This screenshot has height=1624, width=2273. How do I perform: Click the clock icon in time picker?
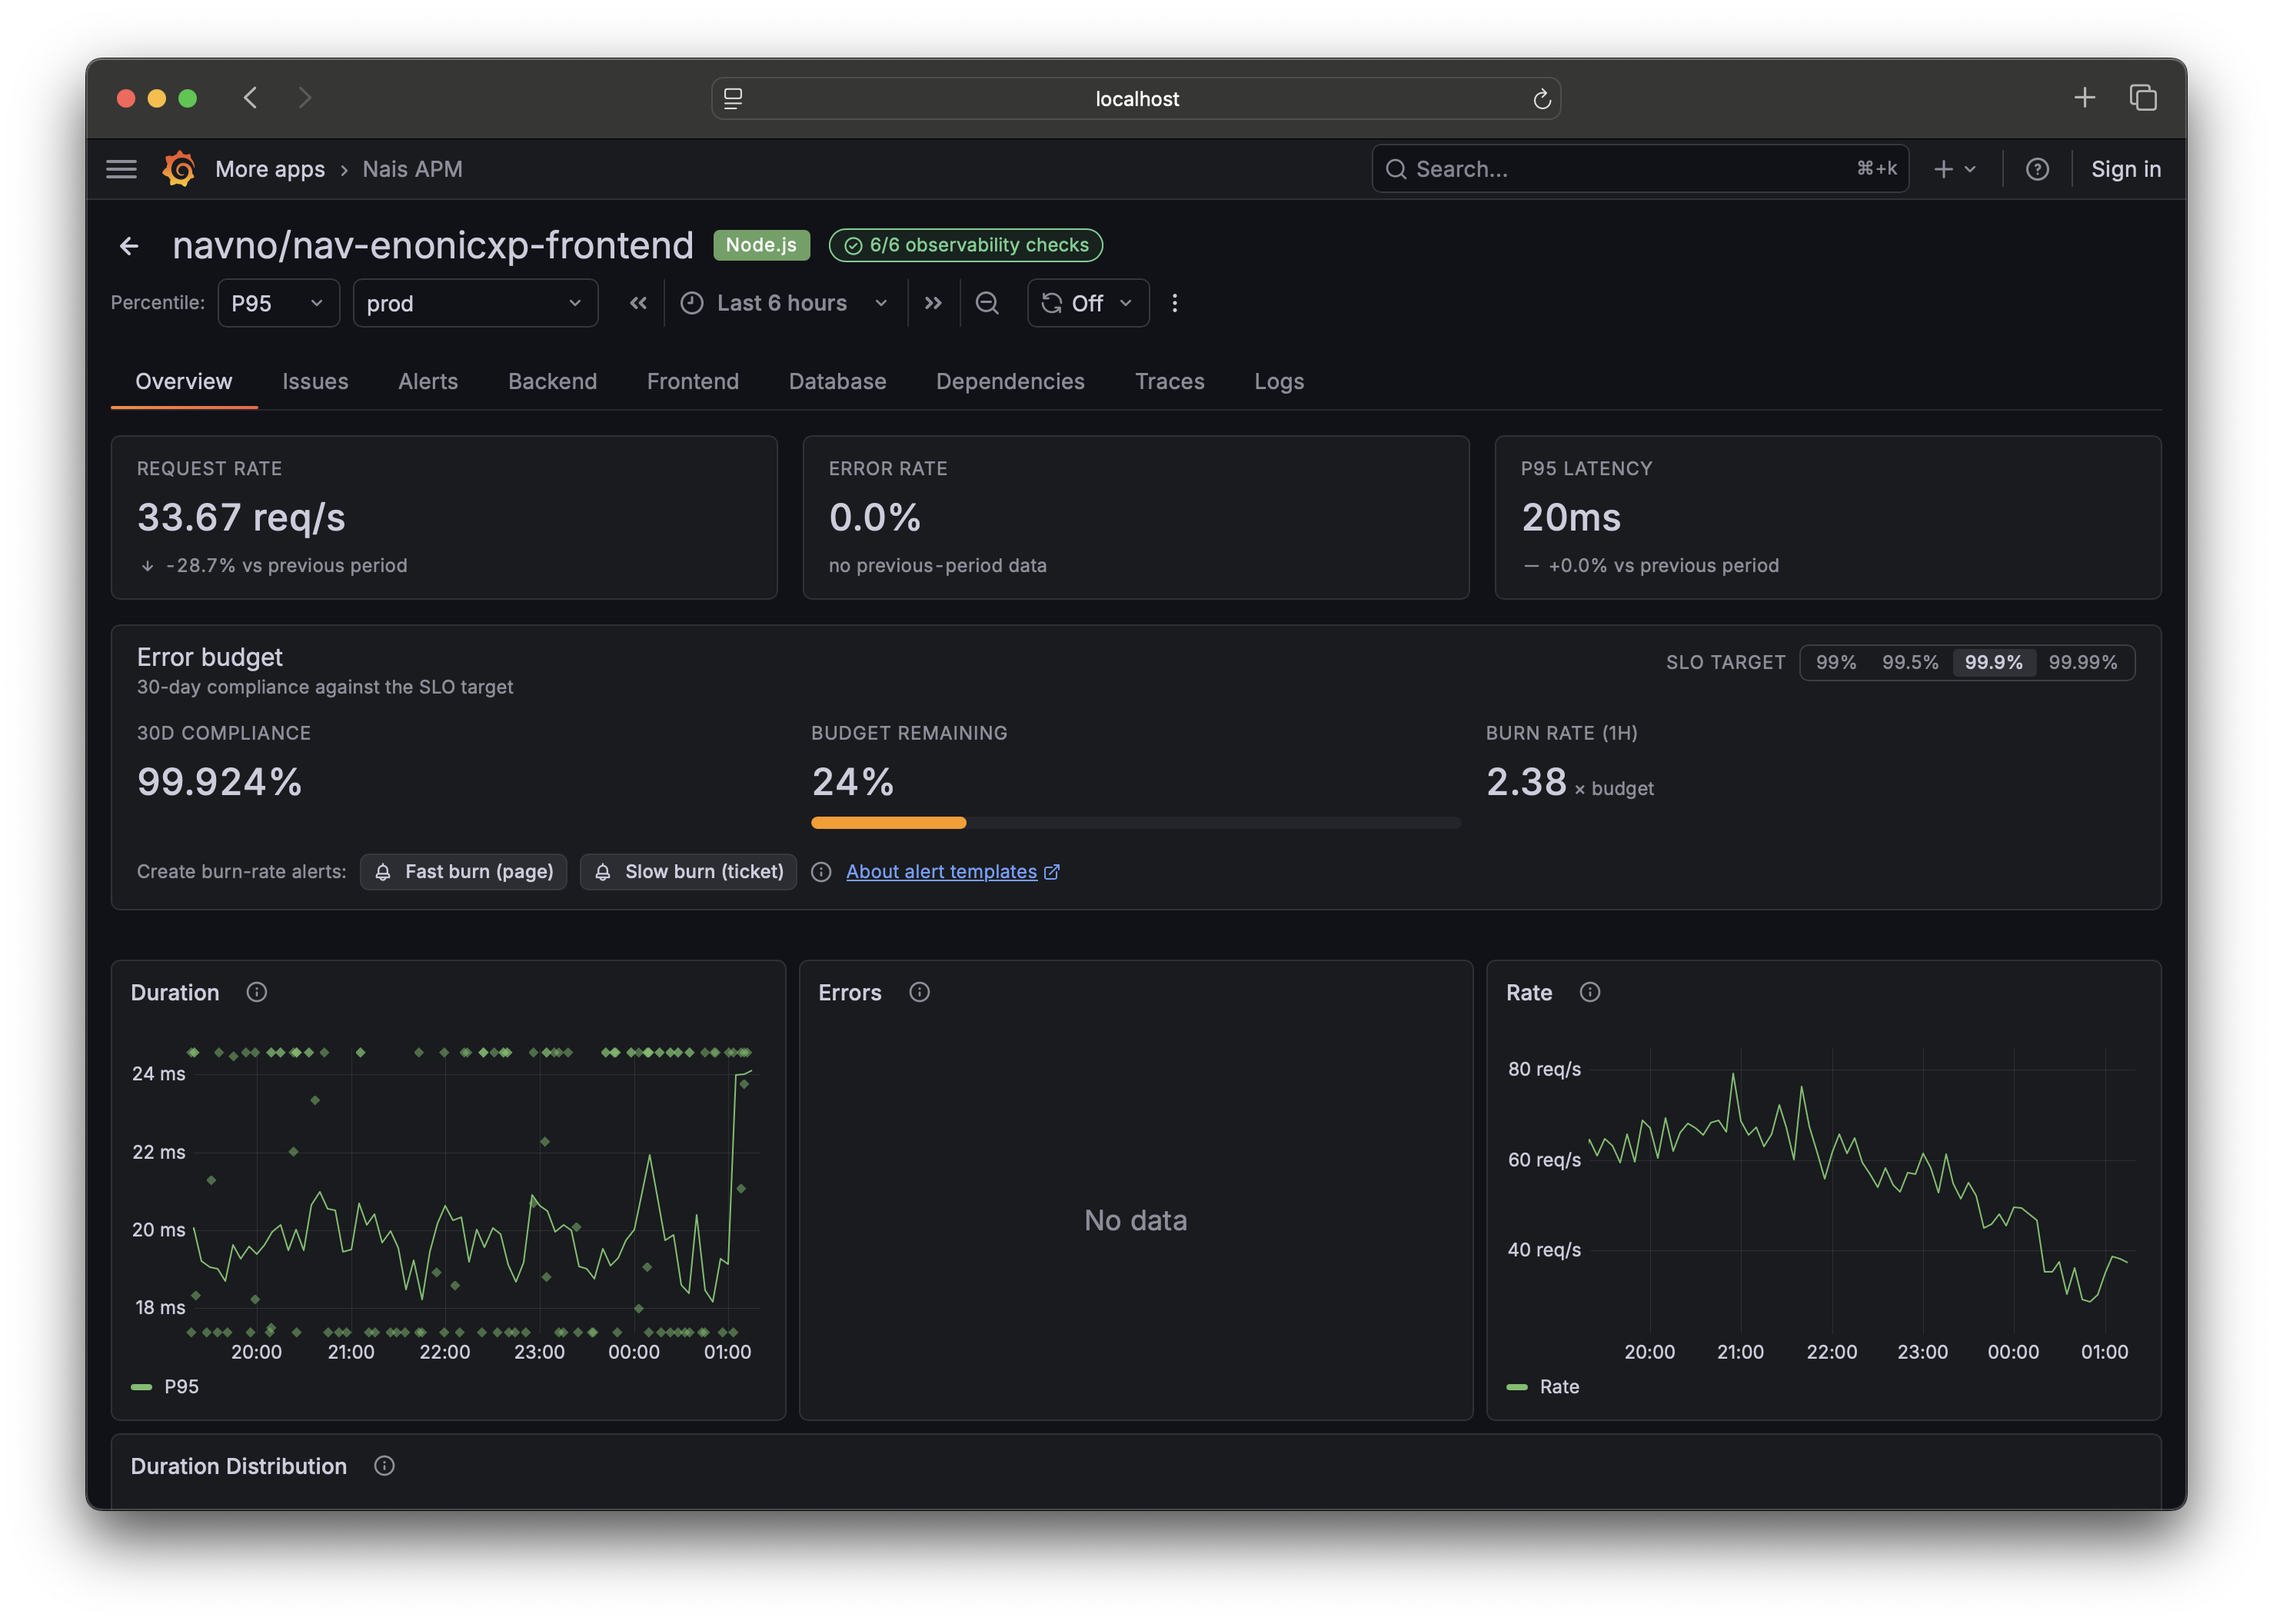click(x=692, y=303)
